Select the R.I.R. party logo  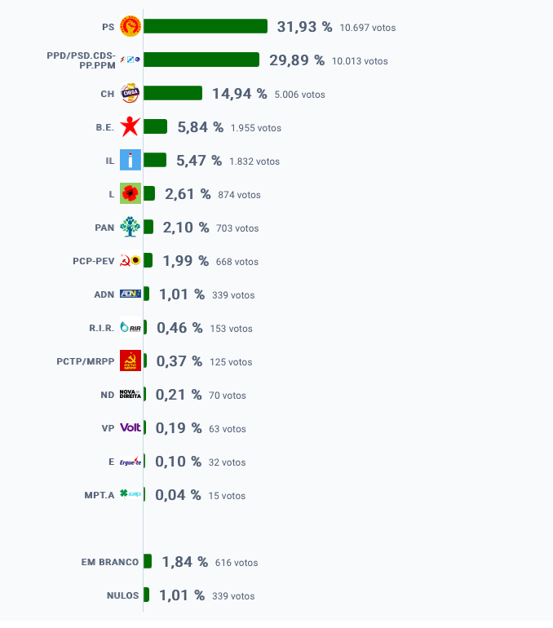131,328
